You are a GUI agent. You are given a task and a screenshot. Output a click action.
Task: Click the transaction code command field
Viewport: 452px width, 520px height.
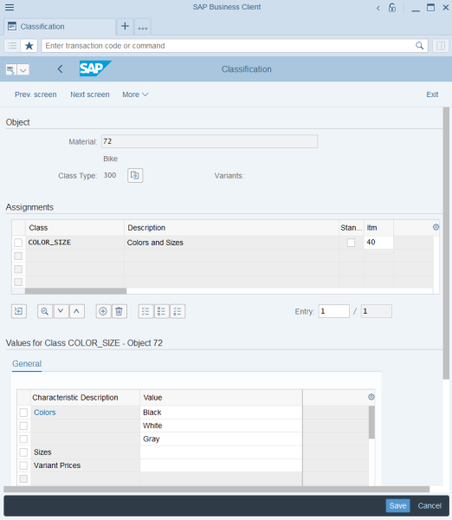[x=235, y=45]
